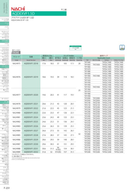
Task: Open the 山本精工 index tab
Action: pyautogui.click(x=5, y=180)
